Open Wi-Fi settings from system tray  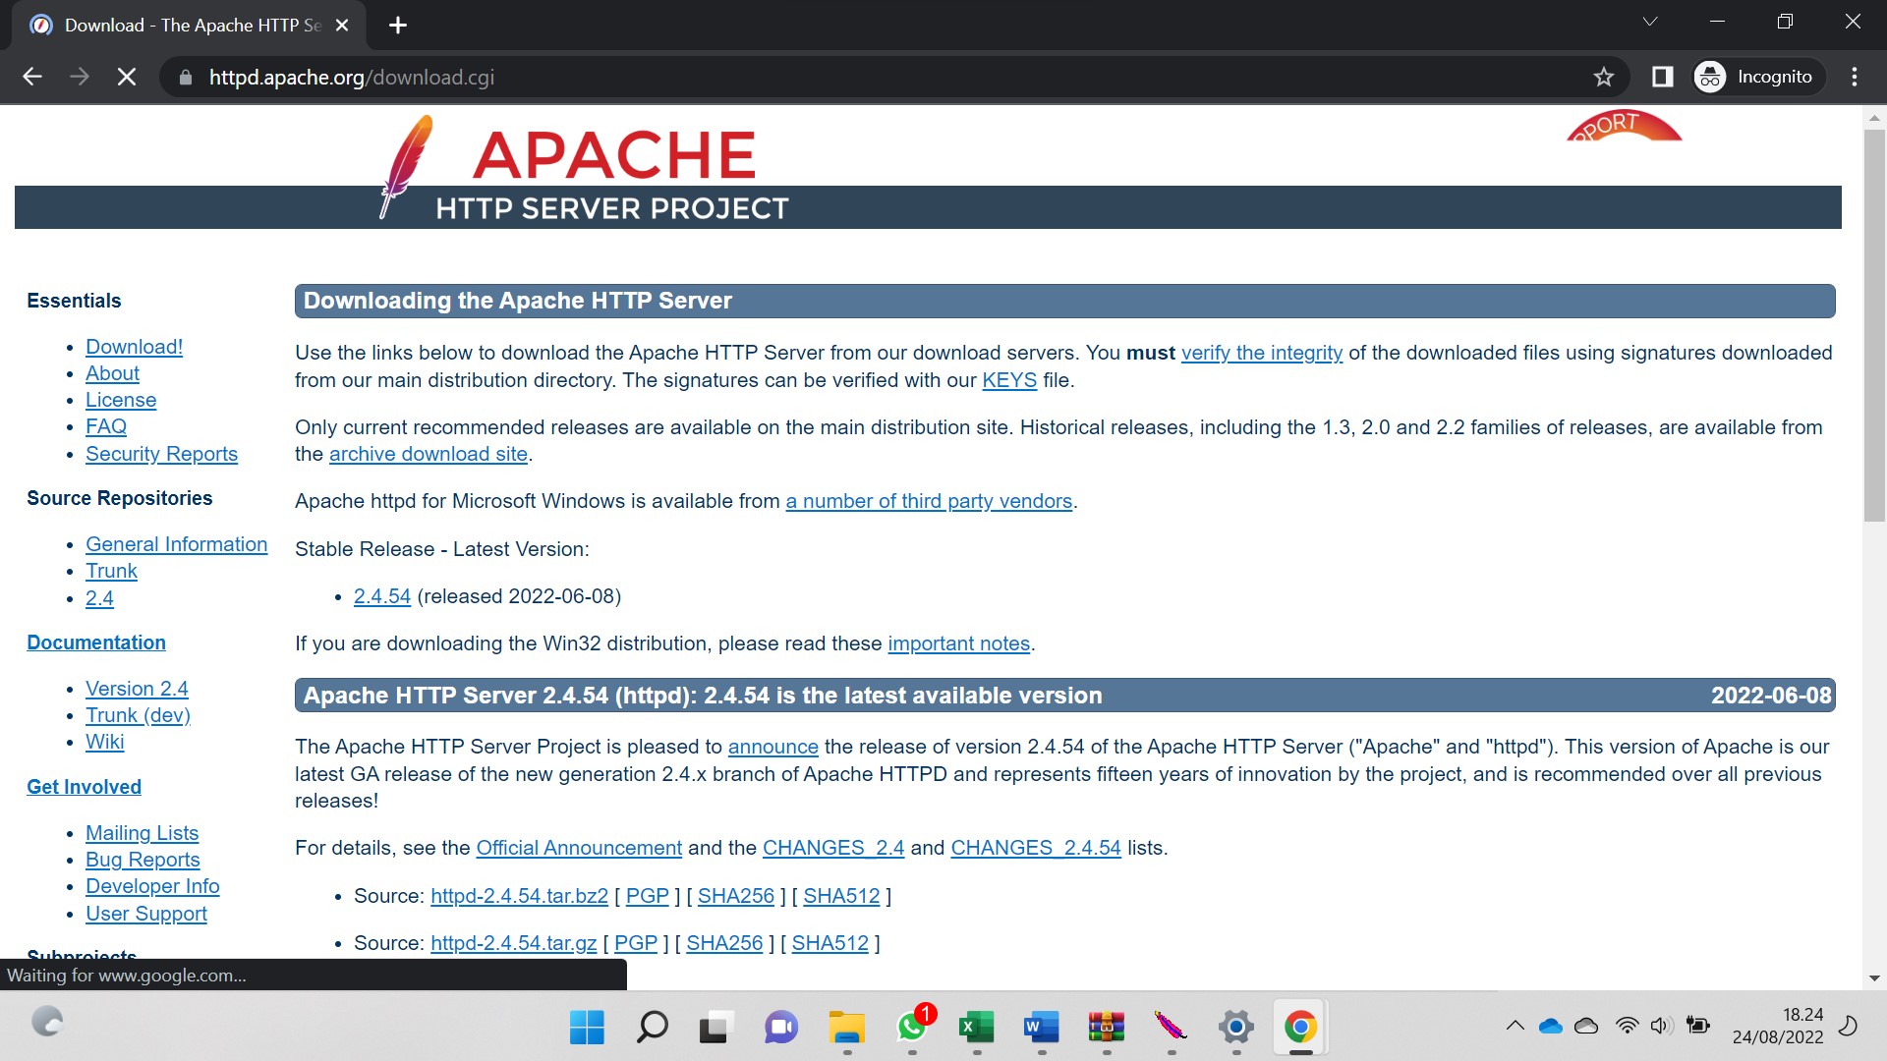click(x=1627, y=1025)
